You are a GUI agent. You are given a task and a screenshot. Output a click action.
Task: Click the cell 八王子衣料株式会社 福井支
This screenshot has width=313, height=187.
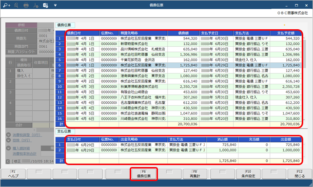[143, 97]
